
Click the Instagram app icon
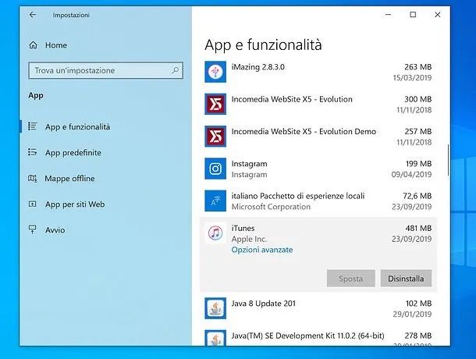tap(215, 169)
